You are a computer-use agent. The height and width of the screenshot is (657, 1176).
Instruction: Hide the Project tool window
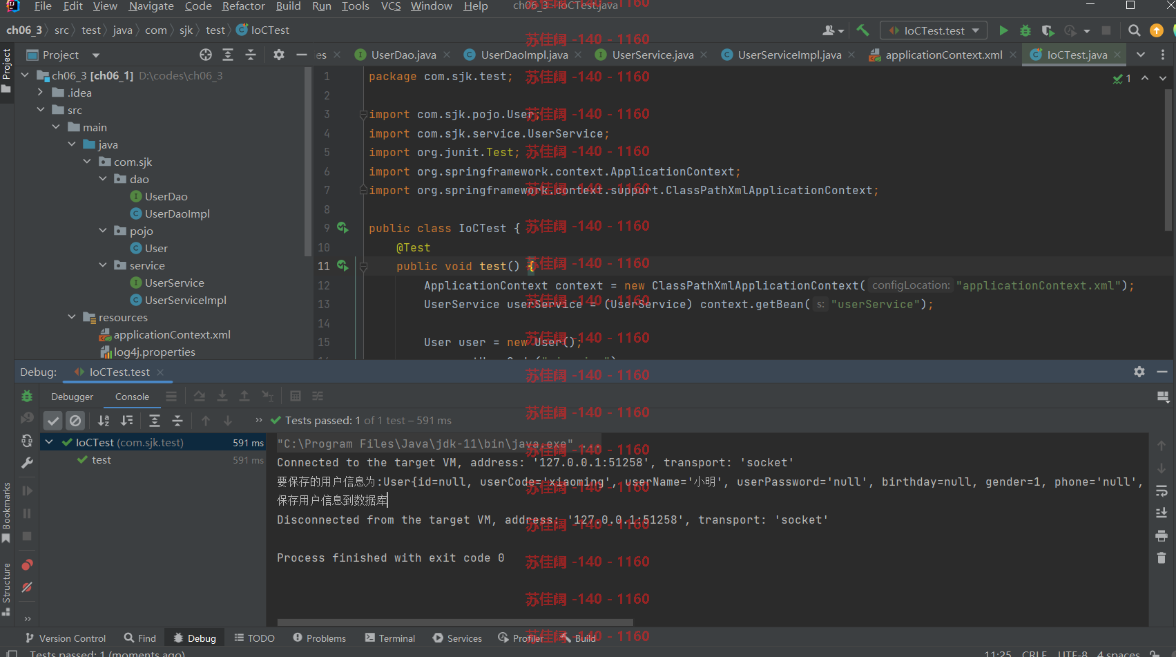[x=301, y=55]
